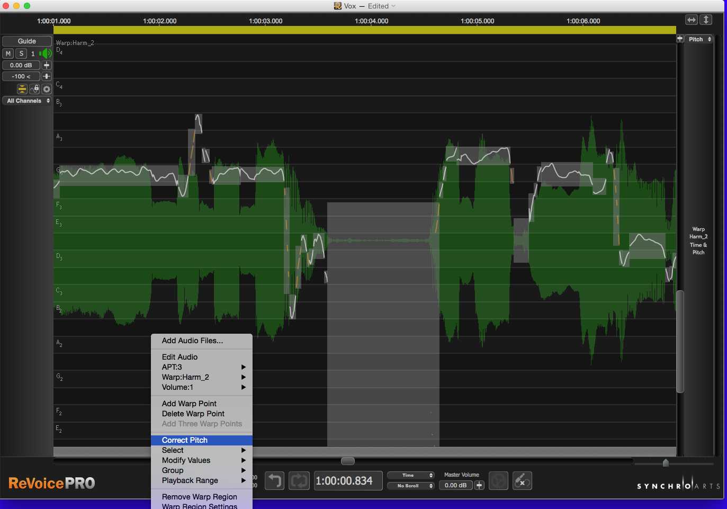
Task: Click the vertical zoom fit arrows icon
Action: (706, 20)
